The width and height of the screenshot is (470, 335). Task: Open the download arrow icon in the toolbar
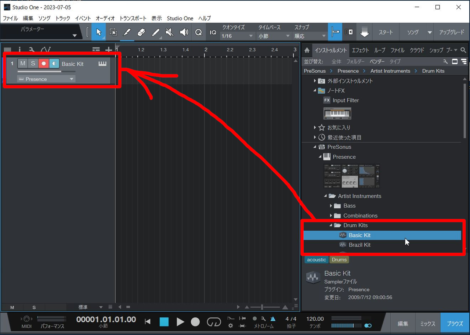pos(364,32)
